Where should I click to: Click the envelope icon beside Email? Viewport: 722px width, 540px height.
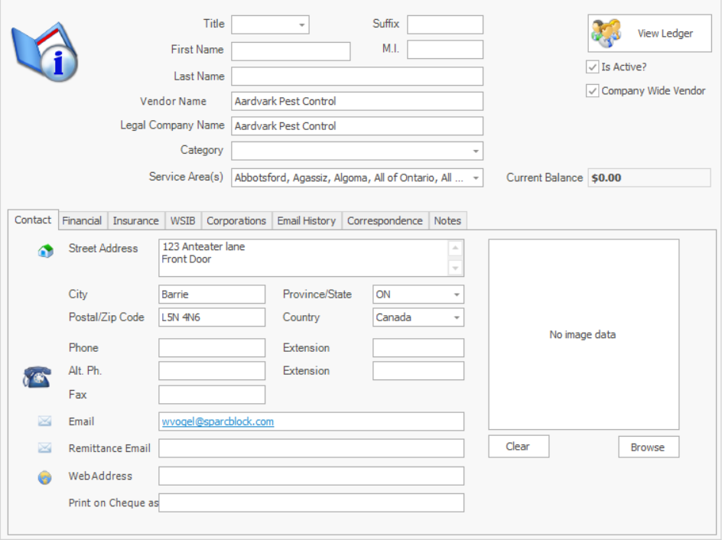pos(44,421)
